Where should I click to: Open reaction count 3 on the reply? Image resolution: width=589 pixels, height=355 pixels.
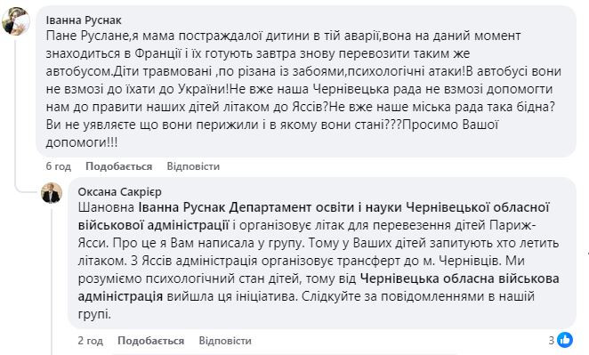point(551,341)
